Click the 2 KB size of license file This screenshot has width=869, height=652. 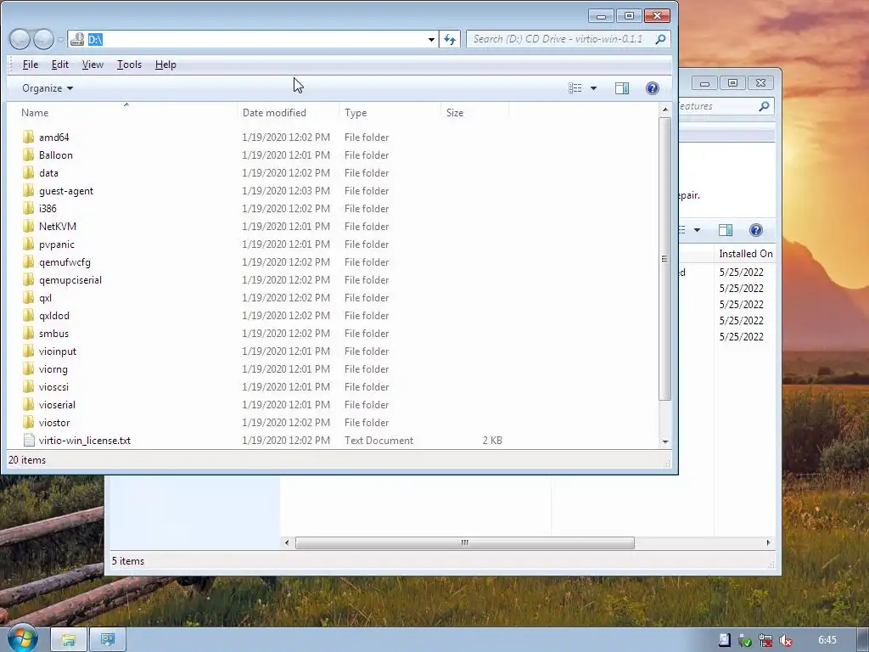pyautogui.click(x=492, y=441)
